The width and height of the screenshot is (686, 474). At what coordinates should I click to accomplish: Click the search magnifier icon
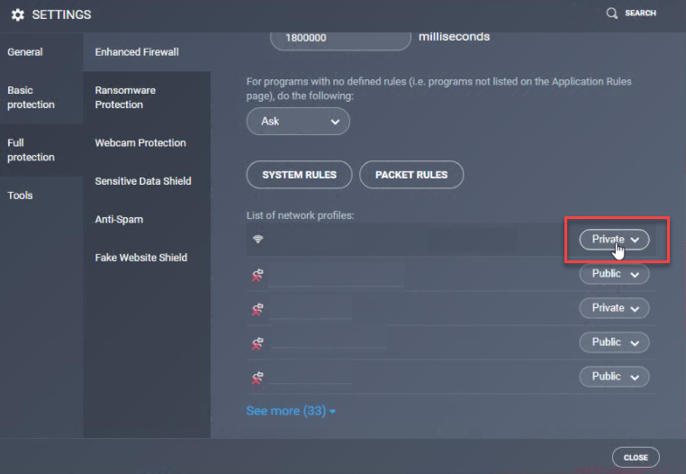click(611, 14)
